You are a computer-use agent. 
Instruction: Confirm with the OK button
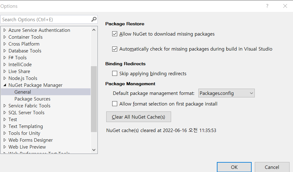234,167
